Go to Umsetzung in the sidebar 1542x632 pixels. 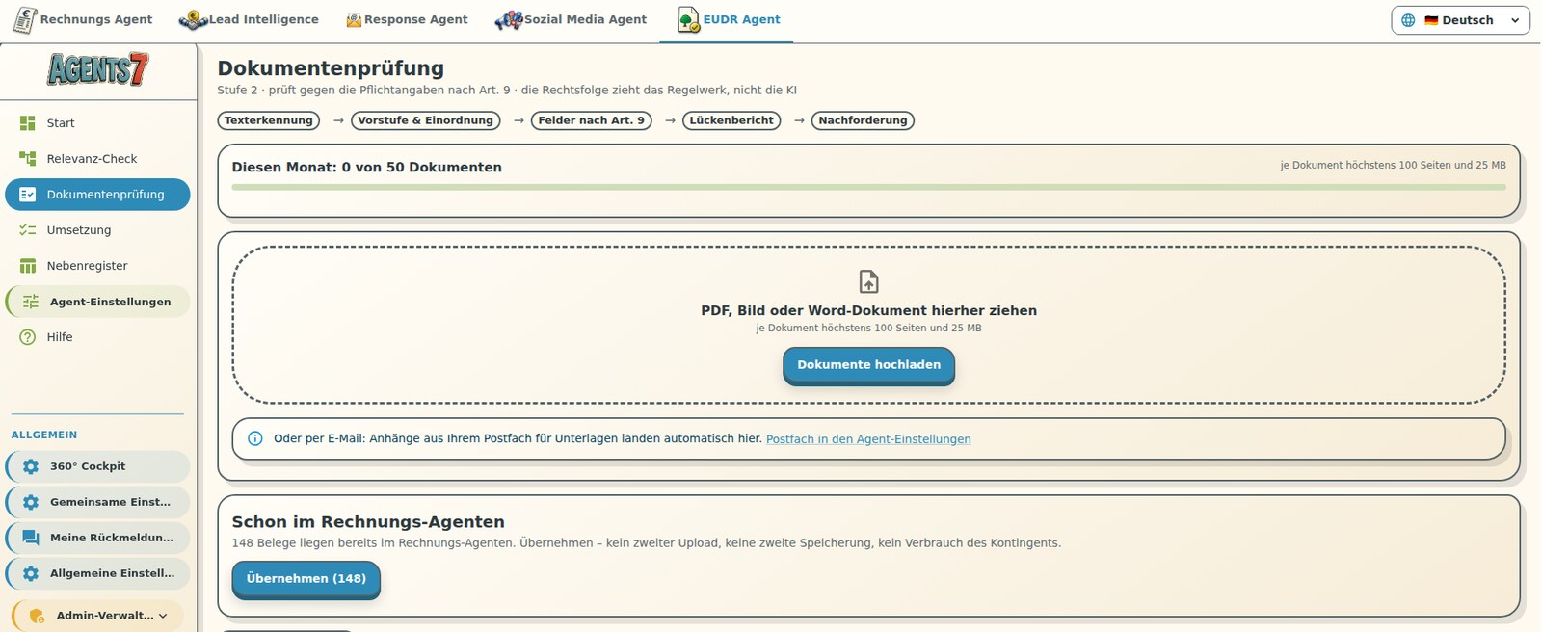click(97, 230)
